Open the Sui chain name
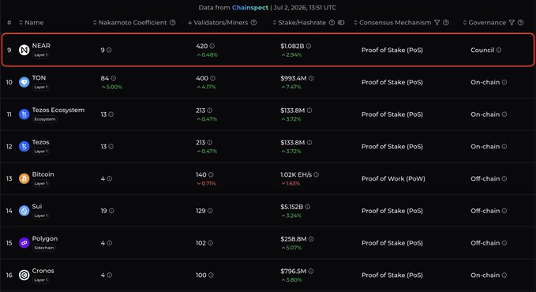 coord(37,207)
